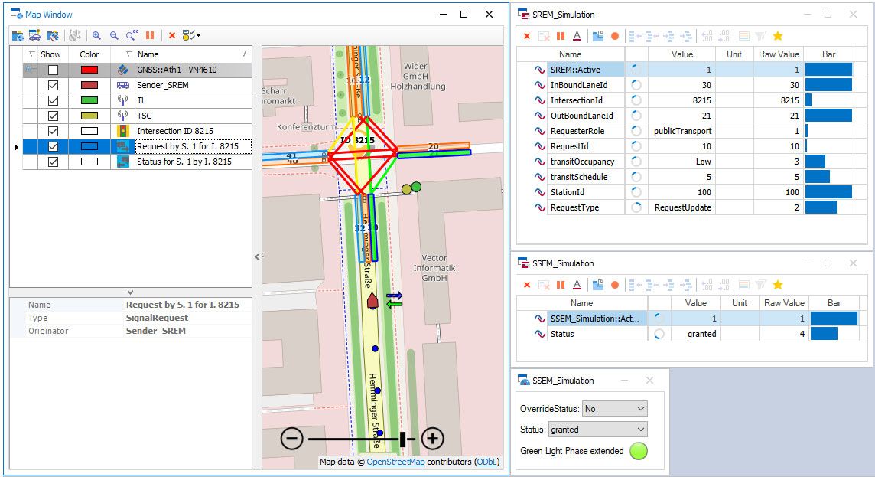Click the collapse arrow beside the map pane
The image size is (875, 477).
257,257
